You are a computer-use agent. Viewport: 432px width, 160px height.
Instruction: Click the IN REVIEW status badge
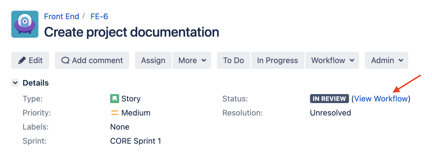point(329,99)
